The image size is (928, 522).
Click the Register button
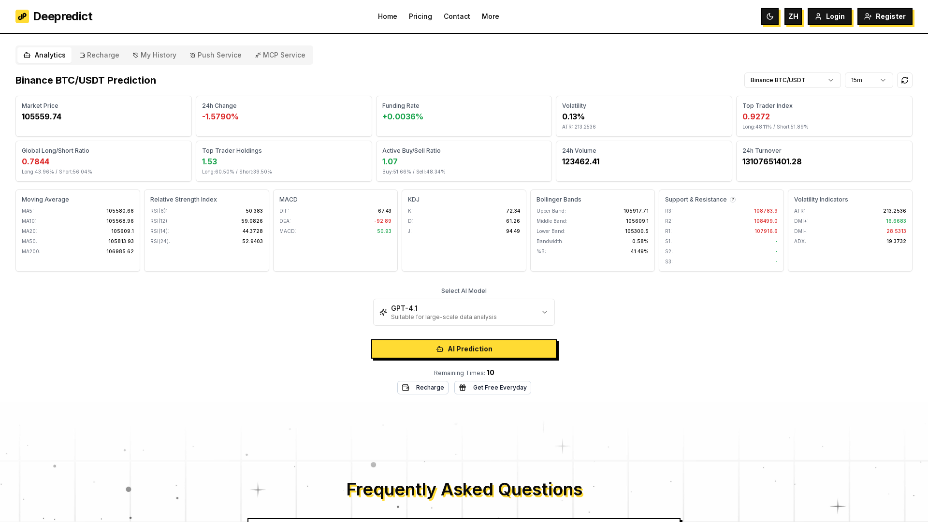[x=885, y=16]
